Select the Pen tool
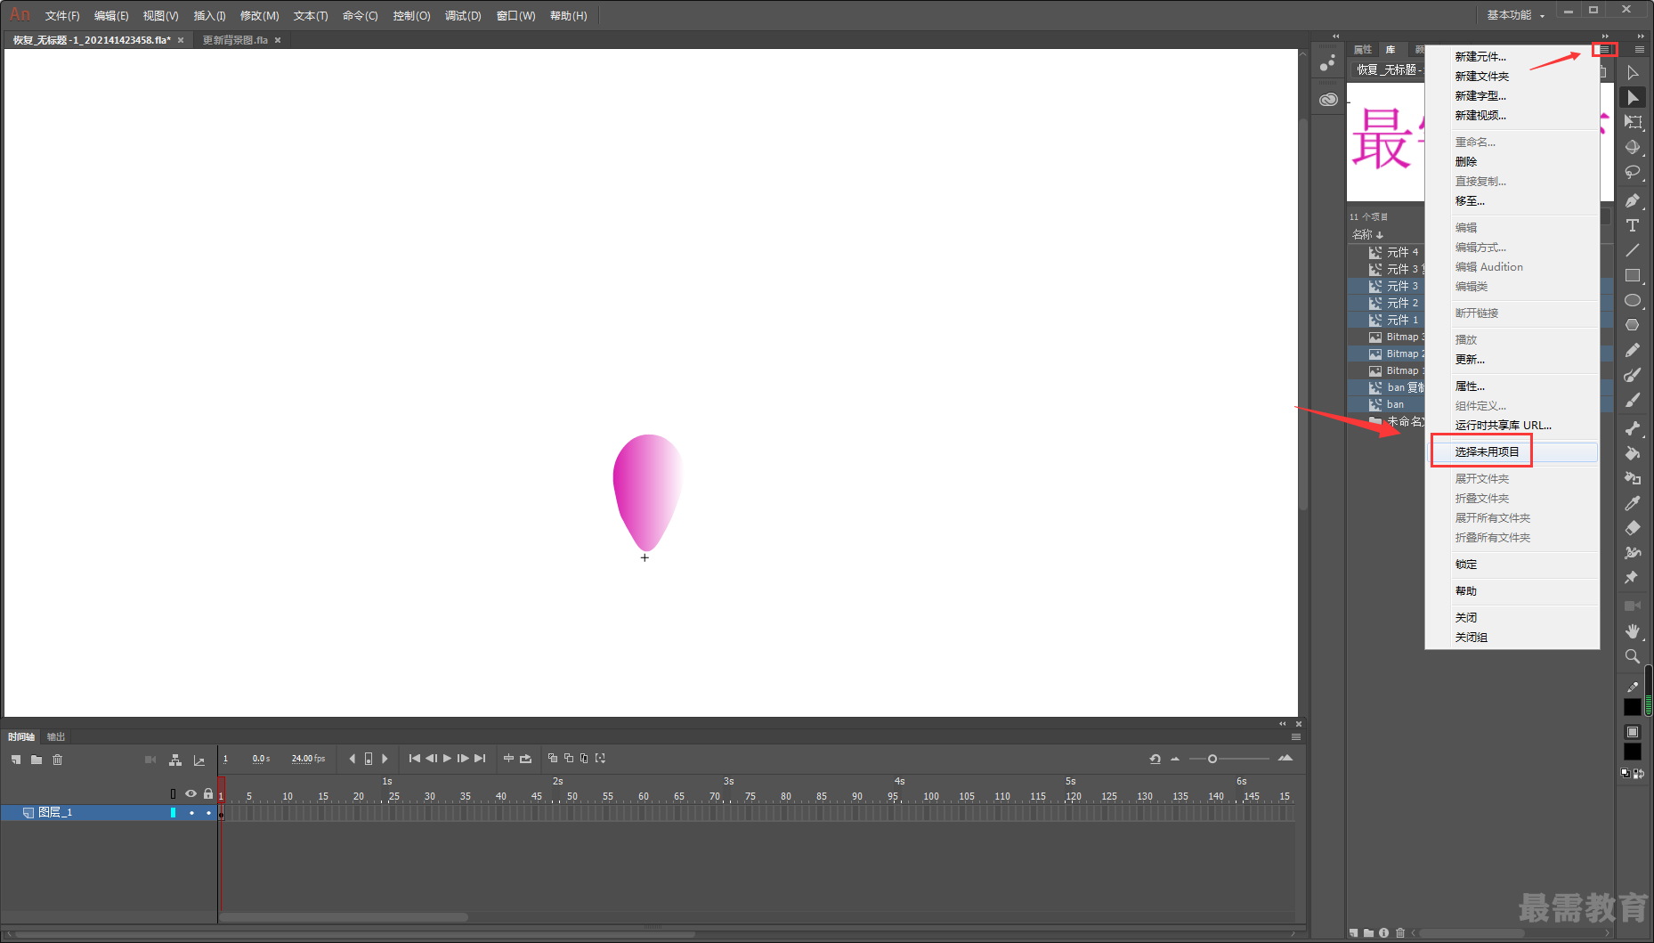Viewport: 1654px width, 943px height. click(1633, 200)
